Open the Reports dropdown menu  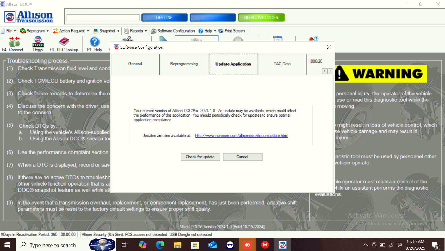[135, 31]
